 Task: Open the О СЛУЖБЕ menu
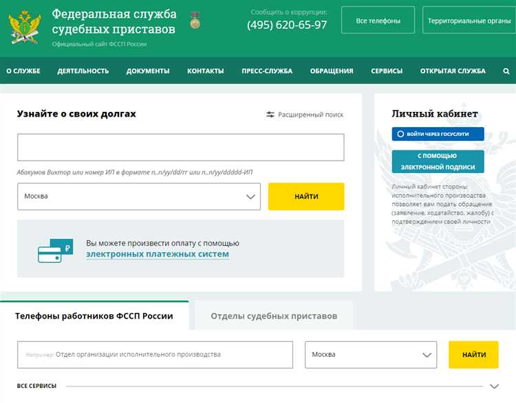point(23,71)
